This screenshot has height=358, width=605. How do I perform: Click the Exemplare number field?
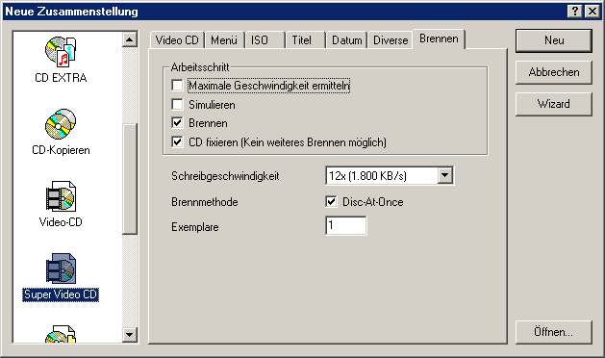[346, 225]
